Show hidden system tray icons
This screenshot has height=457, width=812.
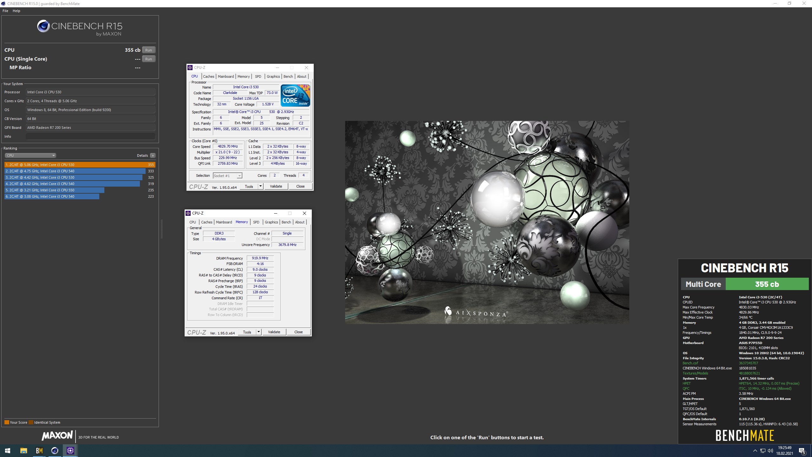tap(755, 451)
